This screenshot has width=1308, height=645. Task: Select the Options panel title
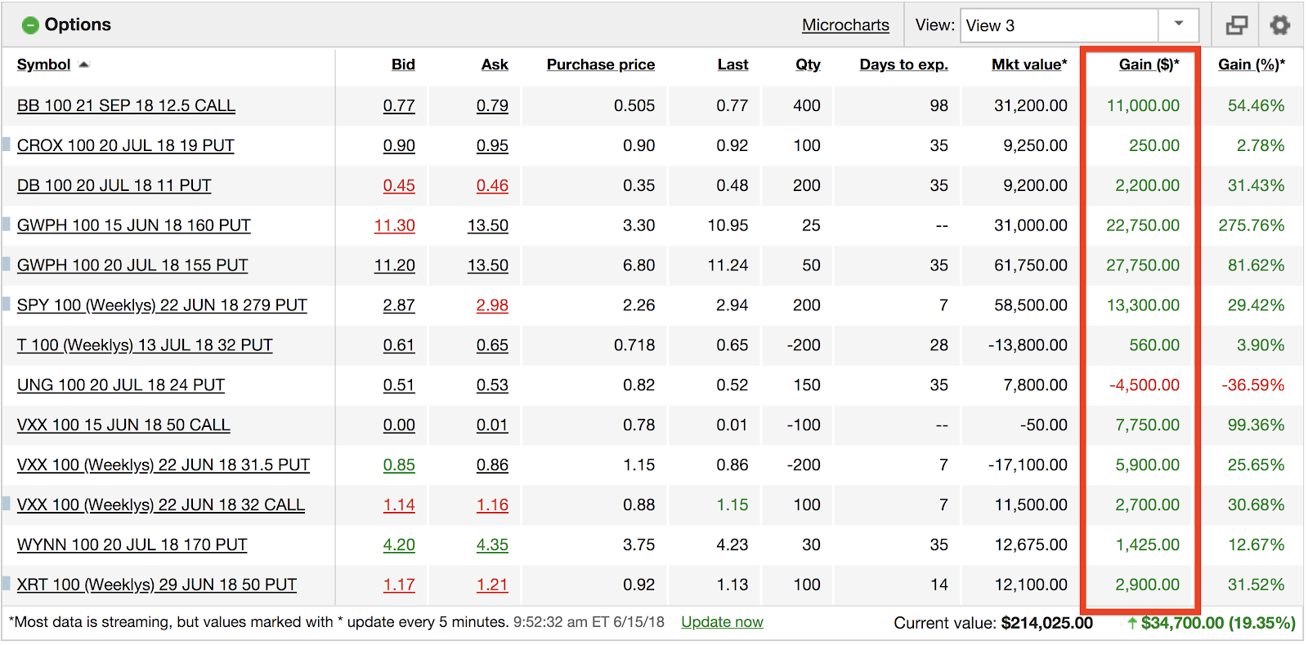point(78,24)
